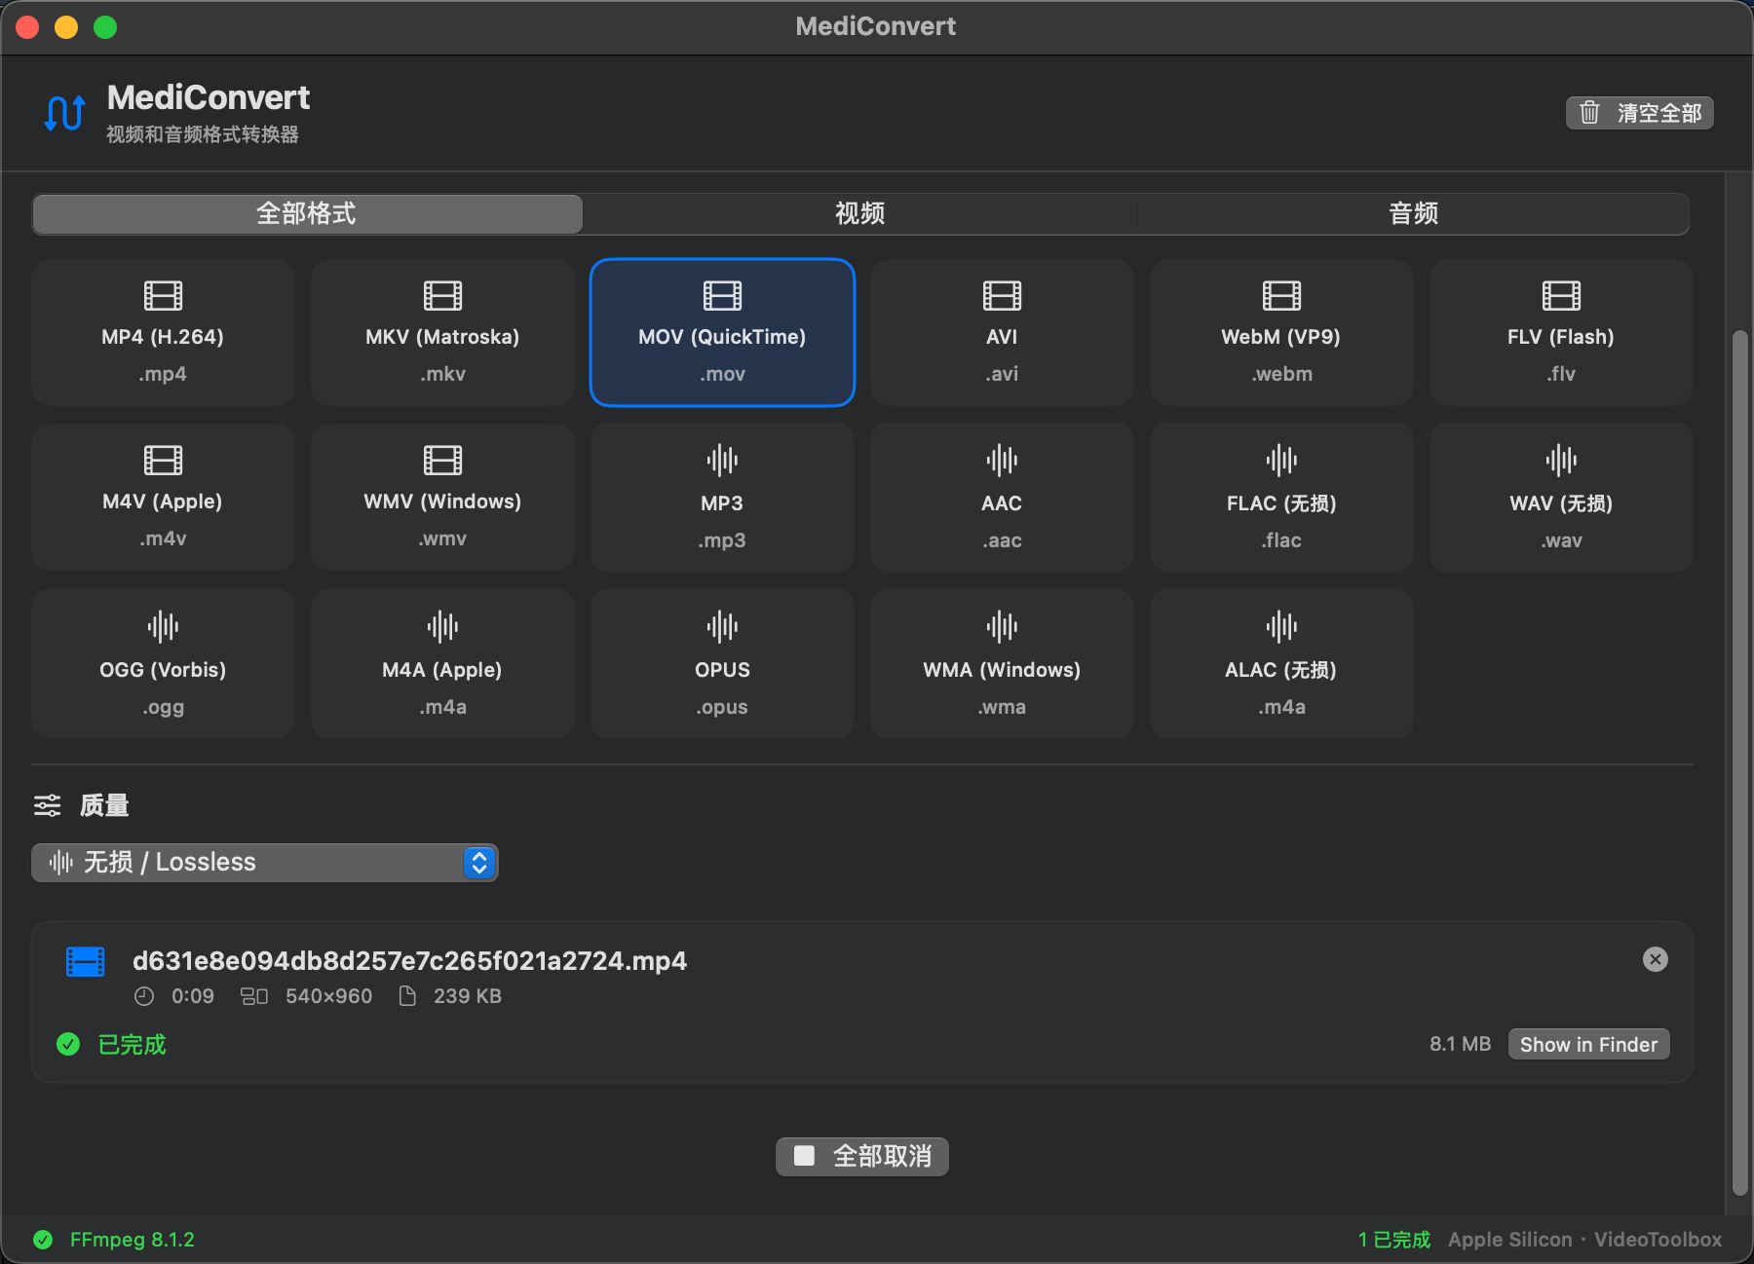Click the resolution icon beside 540×960
Viewport: 1754px width, 1264px height.
point(254,996)
